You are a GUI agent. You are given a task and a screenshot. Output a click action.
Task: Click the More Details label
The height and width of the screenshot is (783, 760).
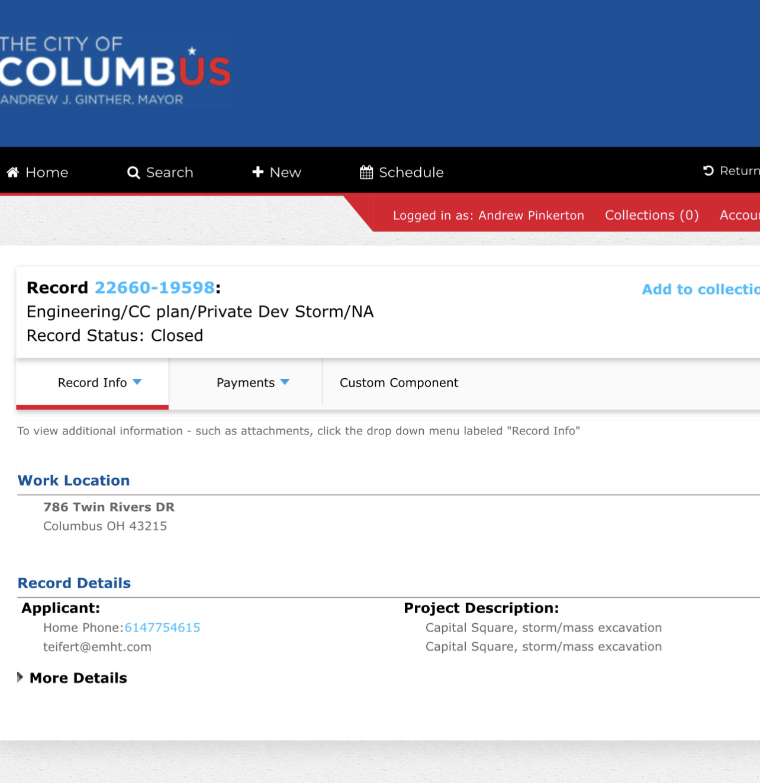(x=78, y=678)
